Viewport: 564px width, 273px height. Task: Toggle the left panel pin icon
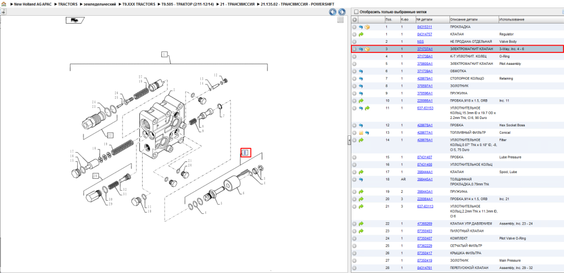click(3, 11)
